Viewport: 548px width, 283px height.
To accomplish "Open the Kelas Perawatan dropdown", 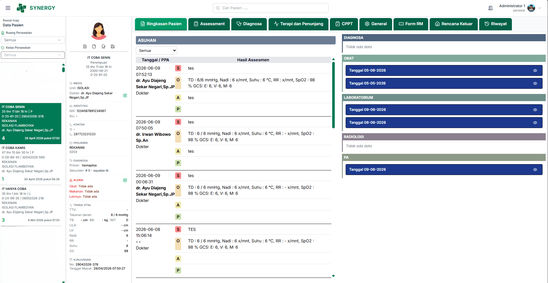I will pos(33,55).
